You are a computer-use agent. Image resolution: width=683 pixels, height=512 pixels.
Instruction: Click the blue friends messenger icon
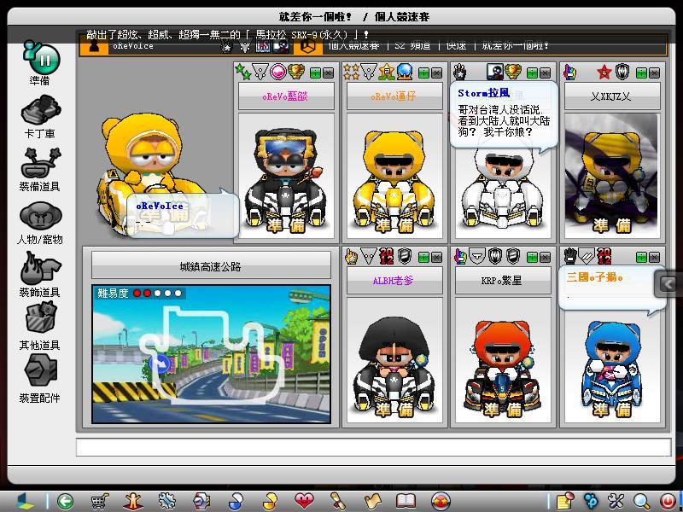pyautogui.click(x=590, y=502)
